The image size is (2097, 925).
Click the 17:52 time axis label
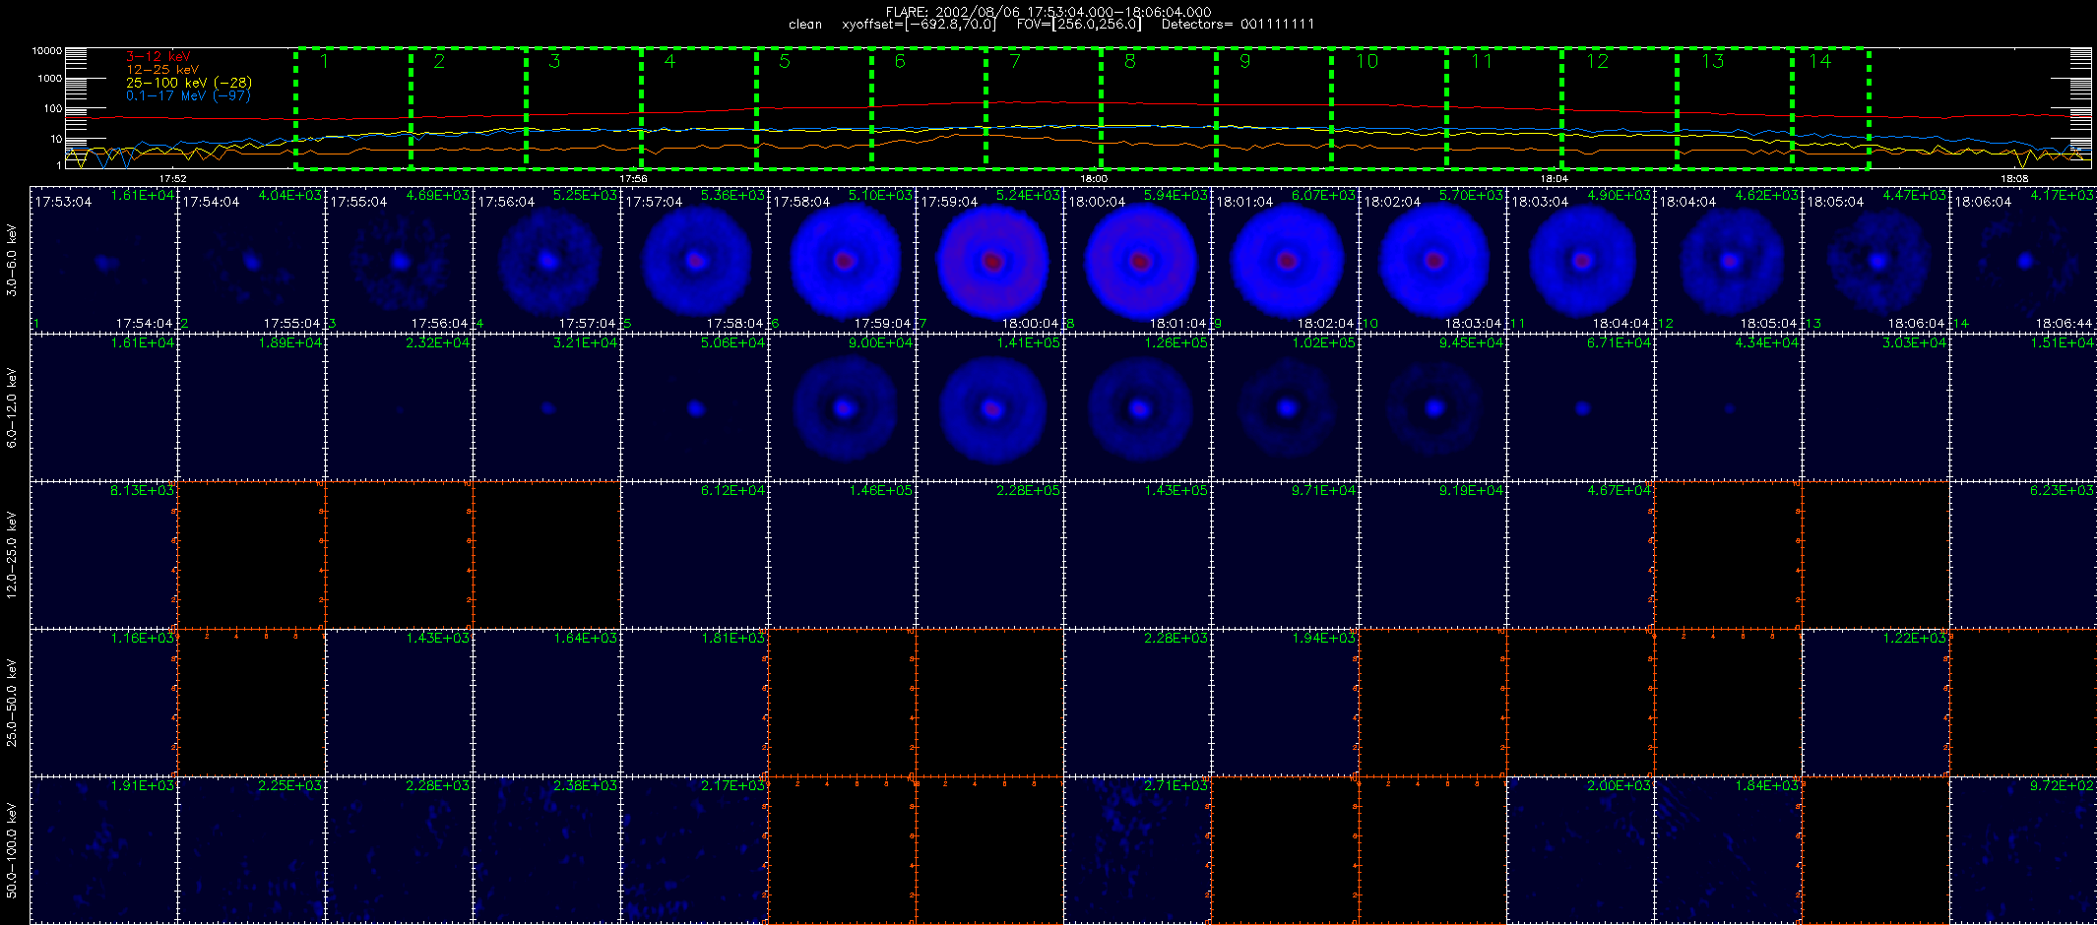172,179
